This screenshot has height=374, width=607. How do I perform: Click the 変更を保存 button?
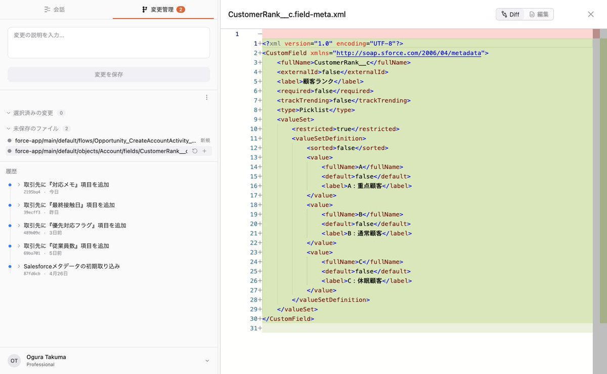[x=109, y=74]
